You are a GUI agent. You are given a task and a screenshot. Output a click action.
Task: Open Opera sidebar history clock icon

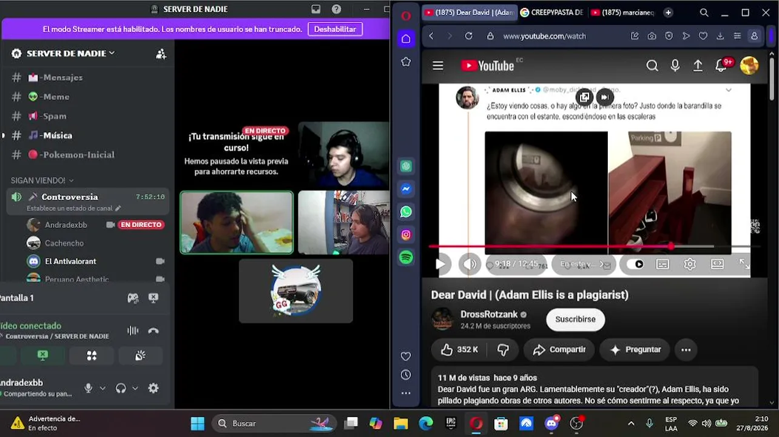406,375
